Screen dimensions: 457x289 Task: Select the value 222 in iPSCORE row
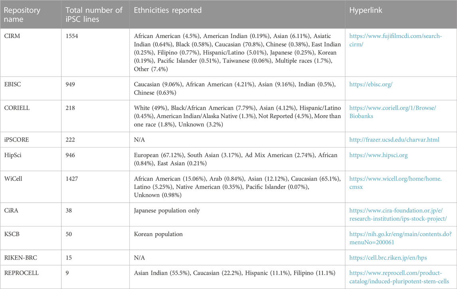coord(70,140)
